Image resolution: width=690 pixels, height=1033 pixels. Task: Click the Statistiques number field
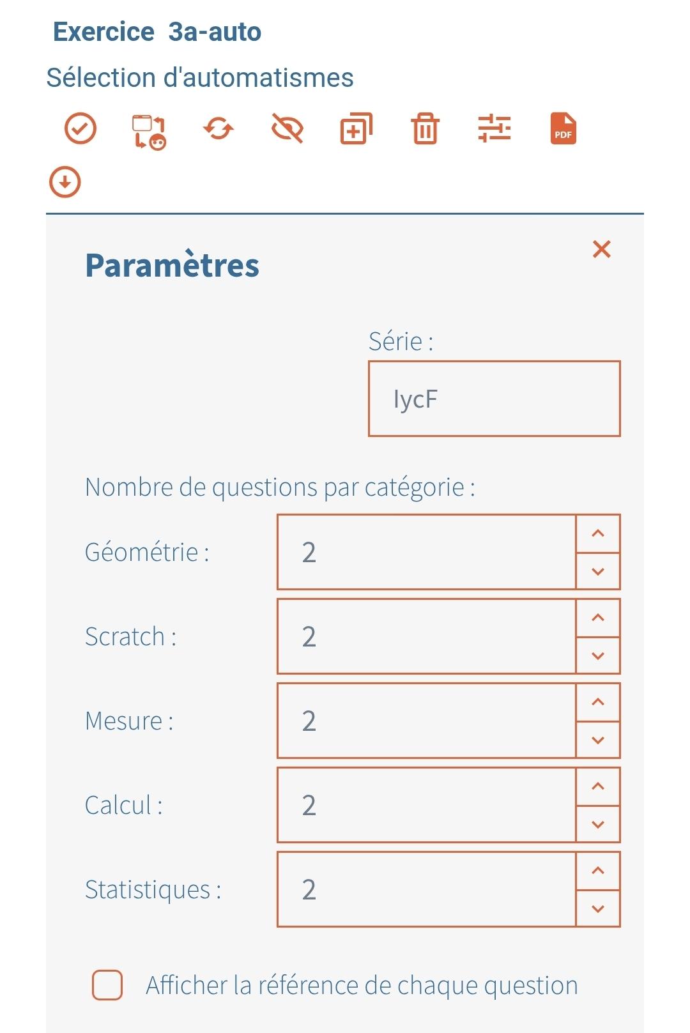[x=427, y=889]
